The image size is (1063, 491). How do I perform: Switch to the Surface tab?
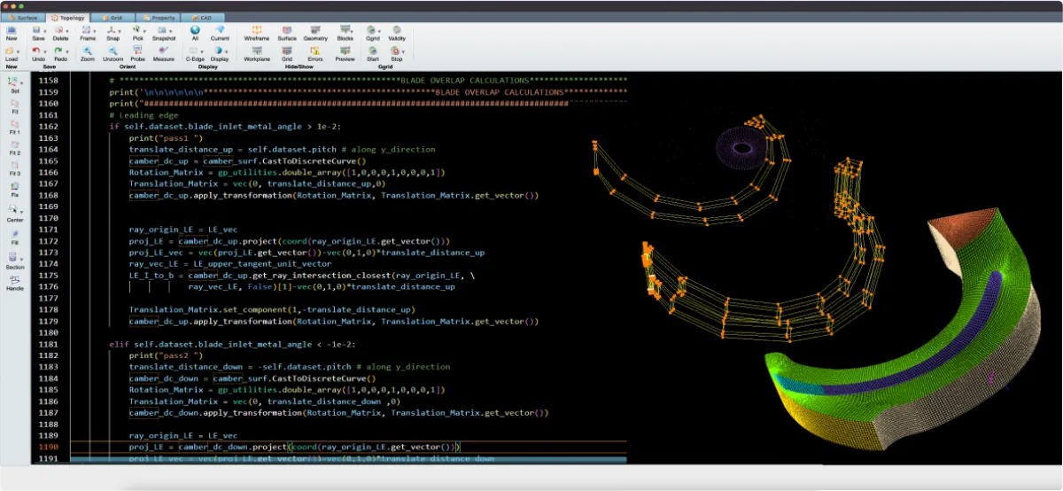tap(23, 17)
